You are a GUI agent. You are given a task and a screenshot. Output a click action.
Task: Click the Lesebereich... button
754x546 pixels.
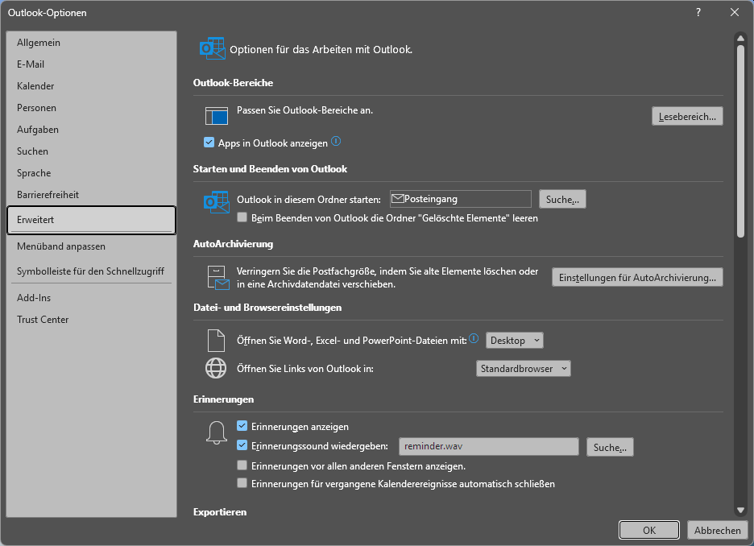(x=687, y=116)
